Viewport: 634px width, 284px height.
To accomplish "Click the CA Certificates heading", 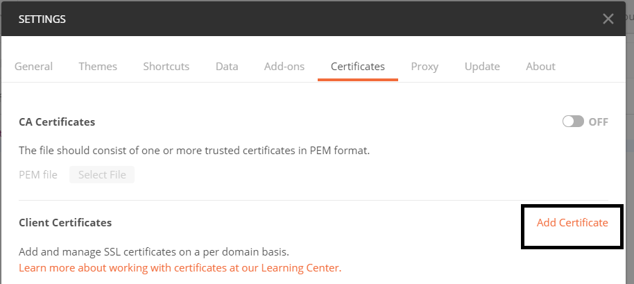I will coord(57,122).
